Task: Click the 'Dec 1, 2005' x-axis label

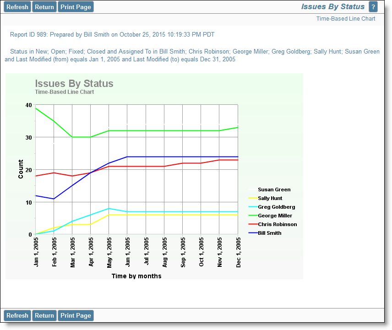Action: (238, 252)
